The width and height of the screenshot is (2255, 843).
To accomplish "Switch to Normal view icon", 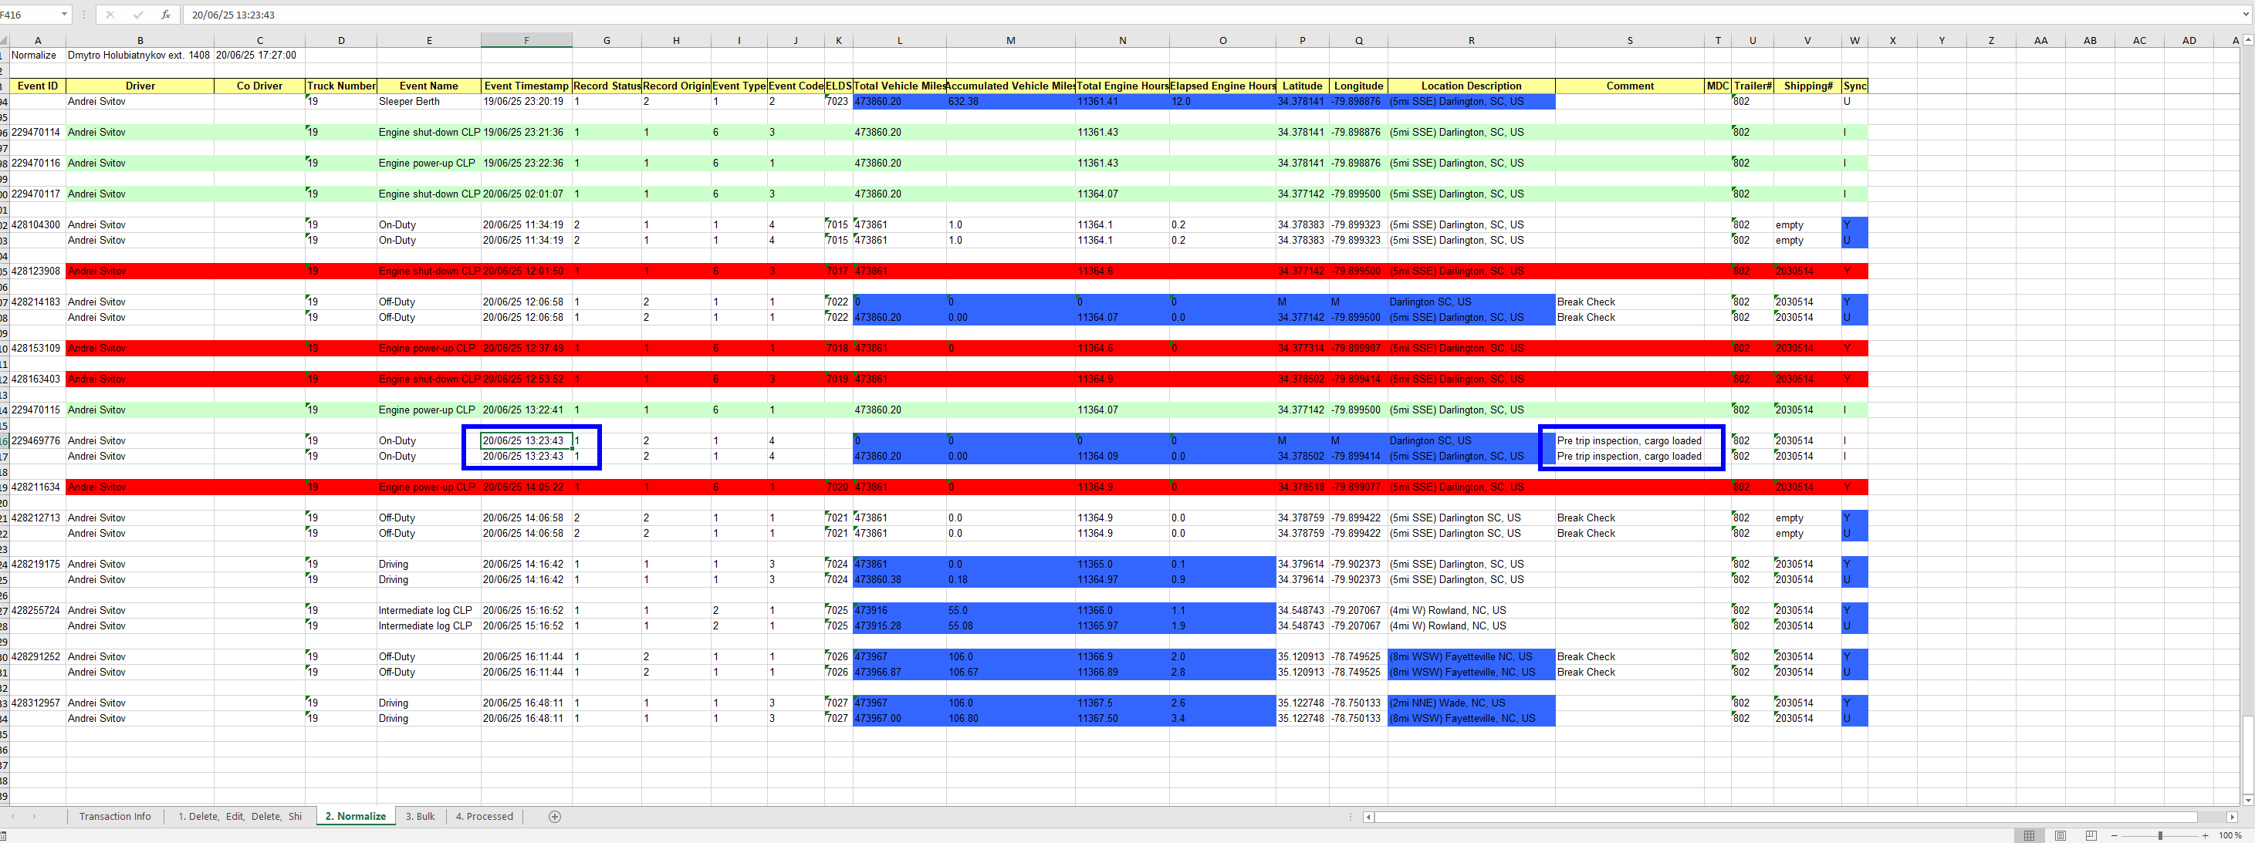I will click(2029, 836).
